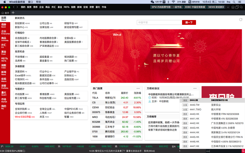The width and height of the screenshot is (245, 153).
Task: Open the NEWS 财经新闻 shortcut
Action: point(216,7)
